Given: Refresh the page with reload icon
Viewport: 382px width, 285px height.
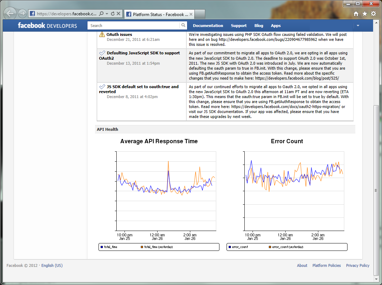Looking at the screenshot, I should click(112, 14).
